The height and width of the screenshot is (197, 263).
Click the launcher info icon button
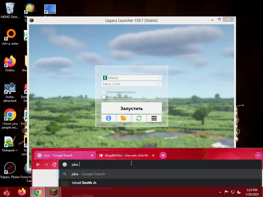pos(109,118)
